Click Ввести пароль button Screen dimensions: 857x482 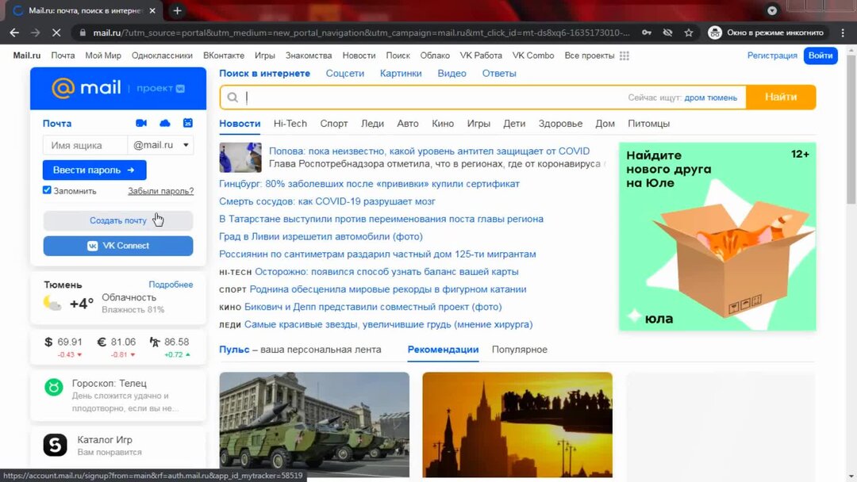point(94,170)
